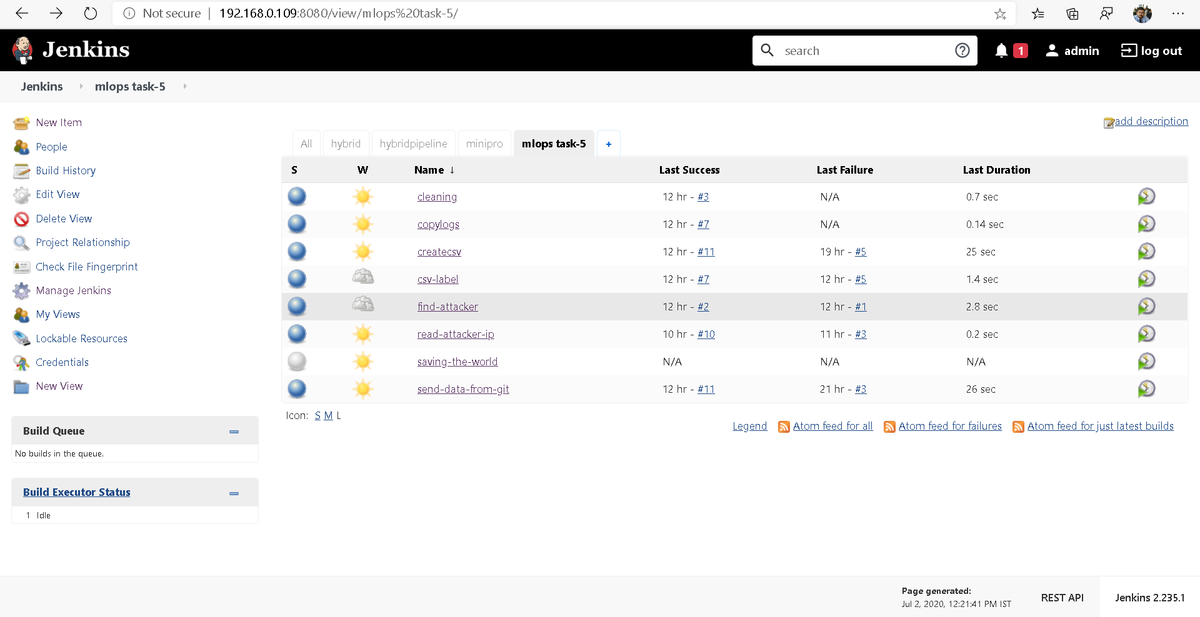This screenshot has width=1200, height=617.
Task: Click the Credentials keys icon
Action: (x=21, y=362)
